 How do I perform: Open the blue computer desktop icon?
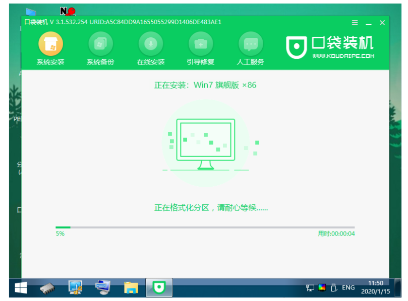pos(31,12)
